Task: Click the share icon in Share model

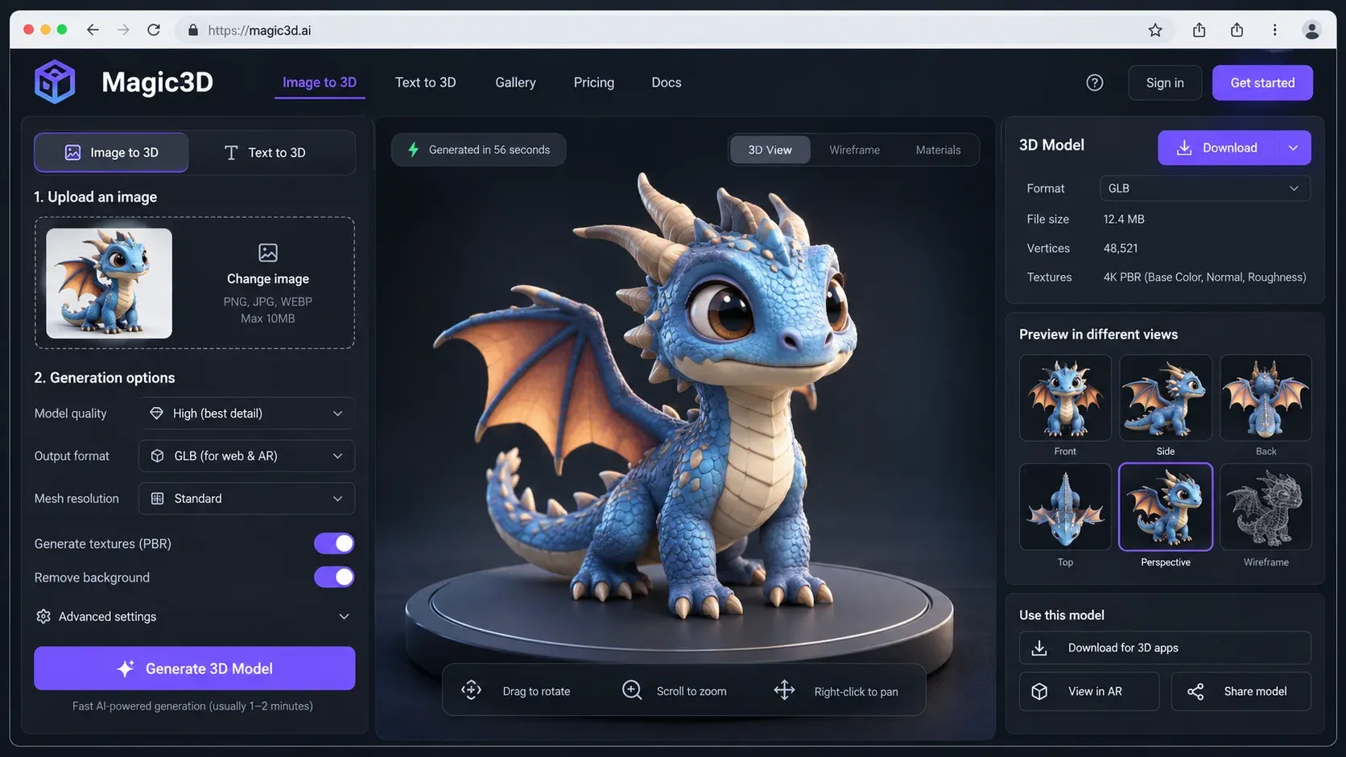Action: coord(1195,691)
